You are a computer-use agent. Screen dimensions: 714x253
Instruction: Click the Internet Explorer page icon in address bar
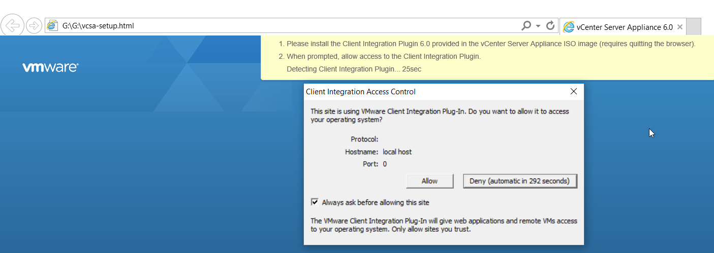click(52, 26)
